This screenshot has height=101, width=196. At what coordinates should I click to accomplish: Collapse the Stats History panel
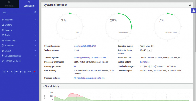pyautogui.click(x=43, y=86)
